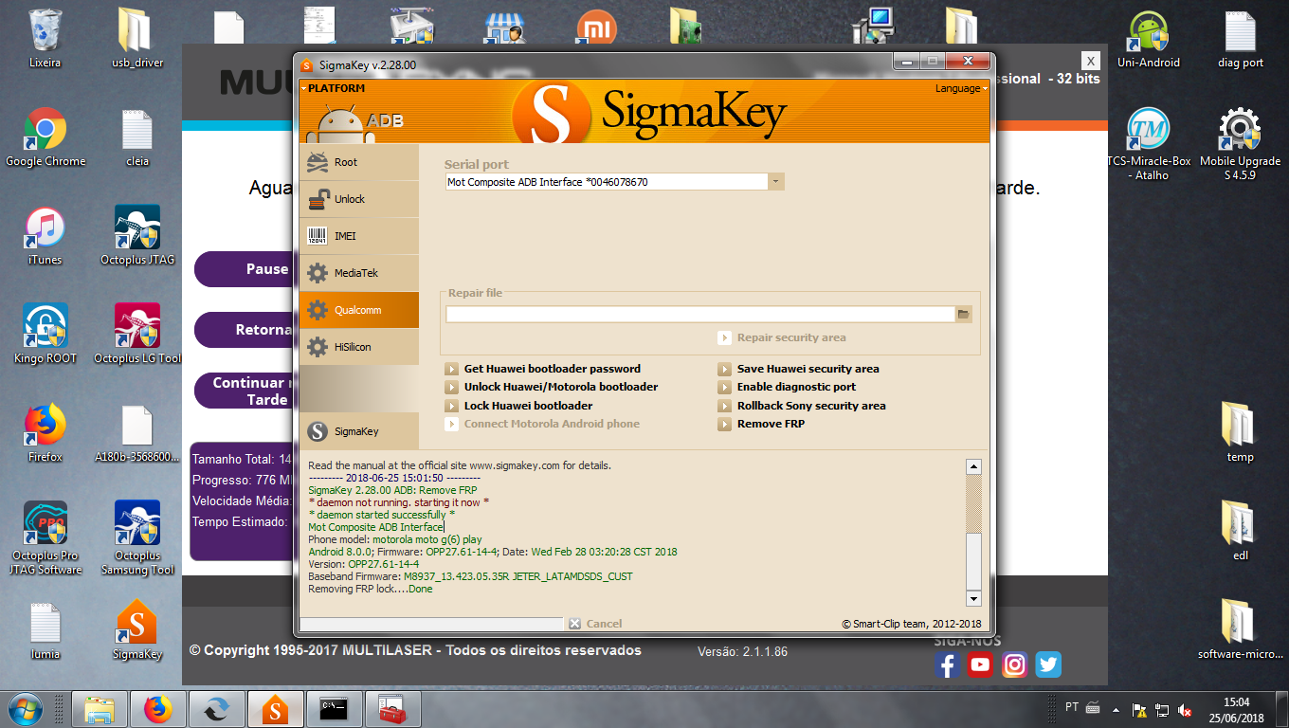1289x728 pixels.
Task: Launch the Google Chrome desktop shortcut
Action: (x=45, y=137)
